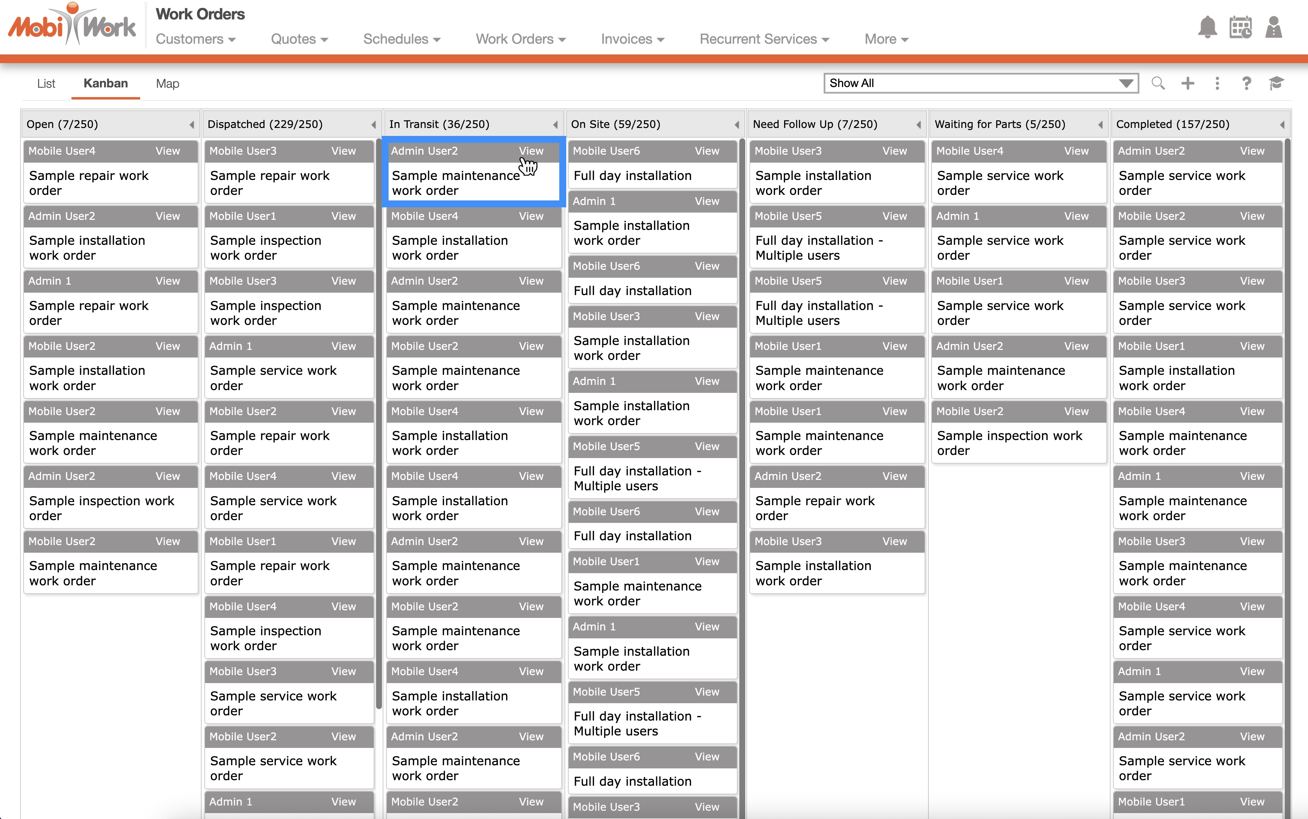
Task: Open the help question mark icon
Action: pos(1246,84)
